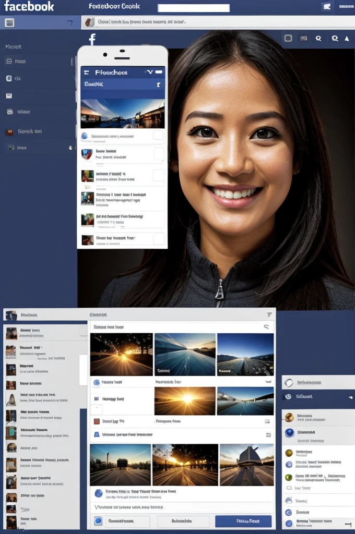This screenshot has height=534, width=355.
Task: Open the sunset tree-lined road photo in the top row
Action: (x=122, y=355)
